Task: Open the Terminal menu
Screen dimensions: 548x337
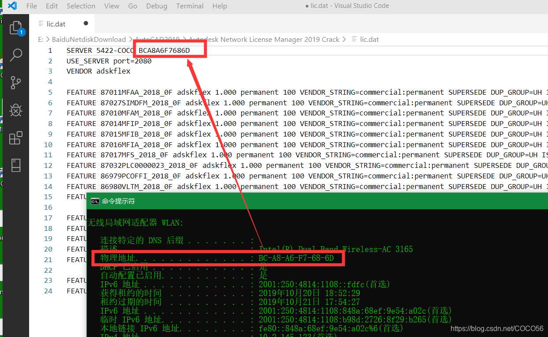Action: pyautogui.click(x=190, y=6)
